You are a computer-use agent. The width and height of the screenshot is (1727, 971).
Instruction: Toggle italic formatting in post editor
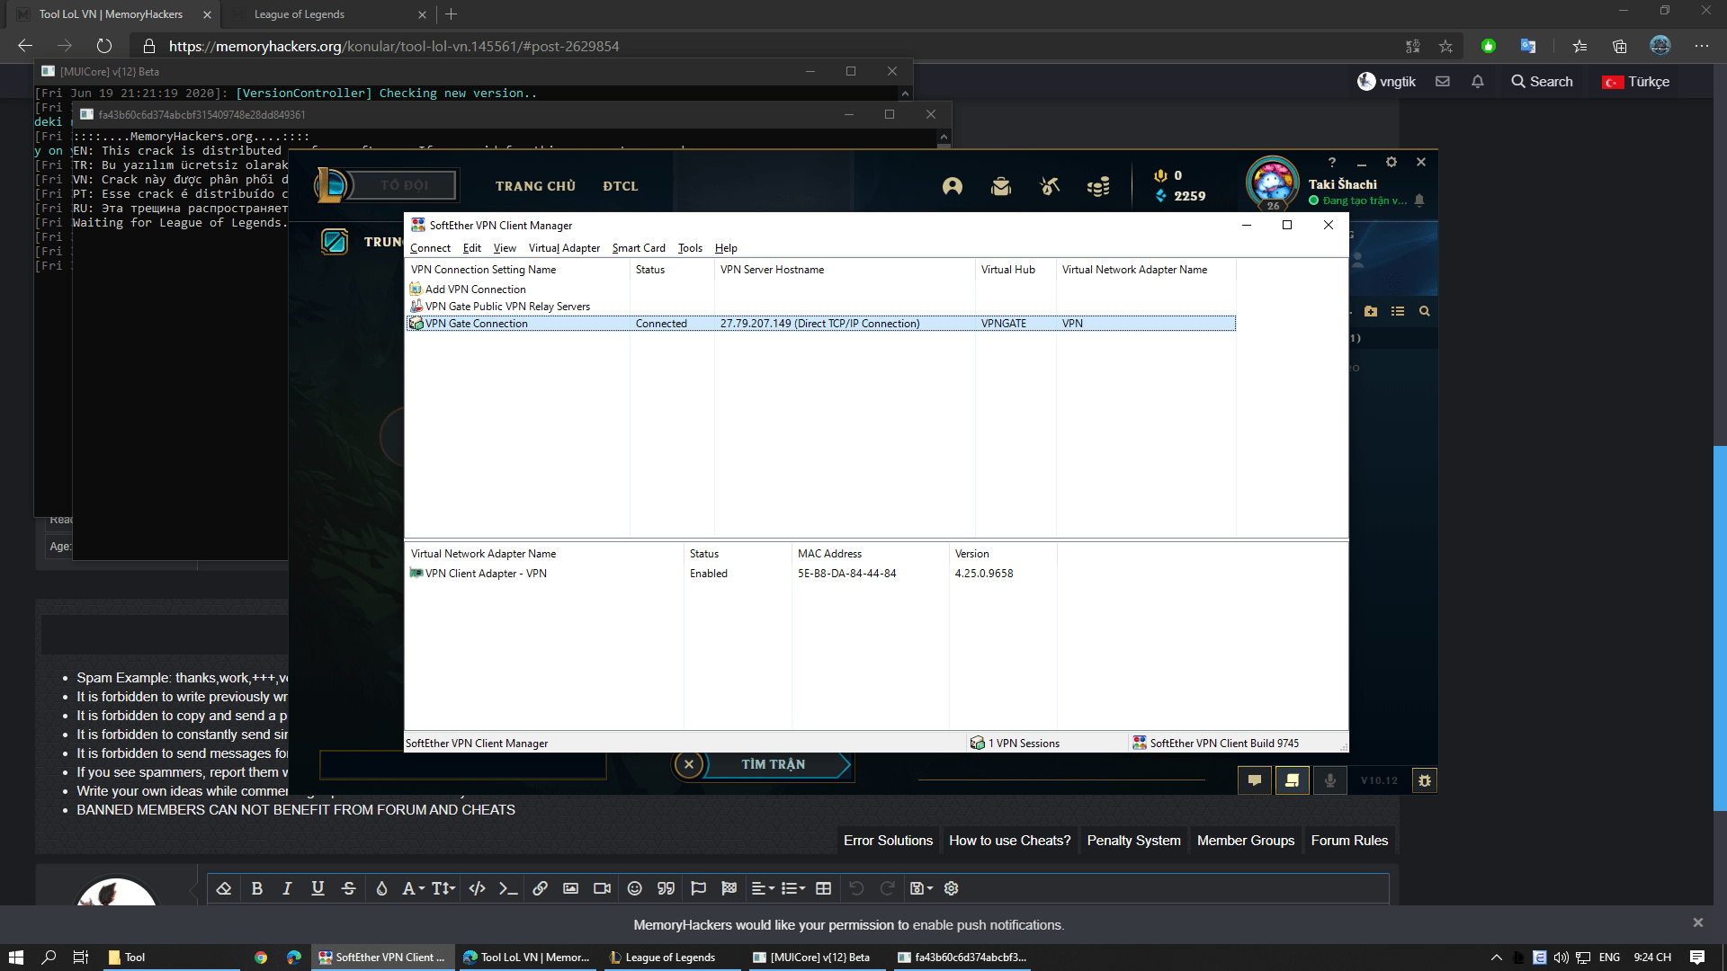(287, 888)
